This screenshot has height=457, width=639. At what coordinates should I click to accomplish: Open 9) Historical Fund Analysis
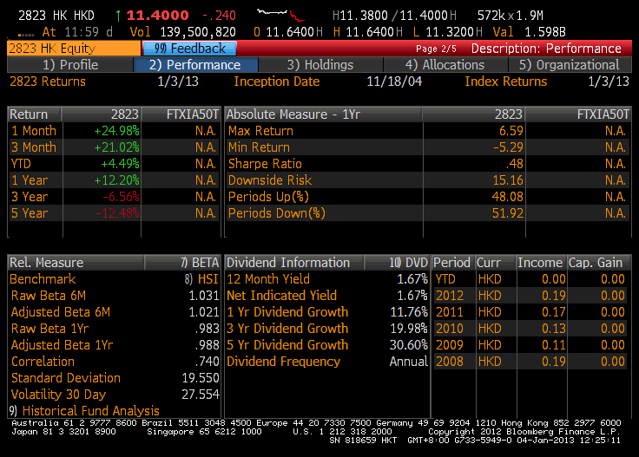[84, 411]
